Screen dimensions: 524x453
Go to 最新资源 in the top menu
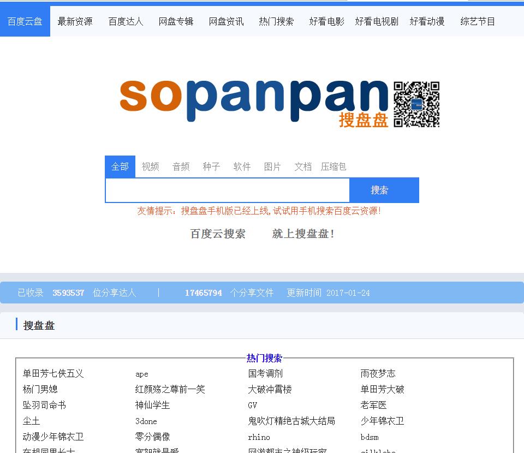(75, 21)
